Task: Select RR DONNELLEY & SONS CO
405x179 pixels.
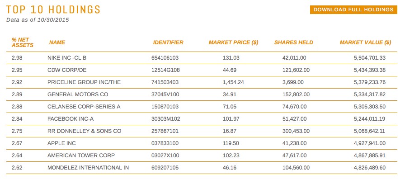Action: click(x=84, y=131)
